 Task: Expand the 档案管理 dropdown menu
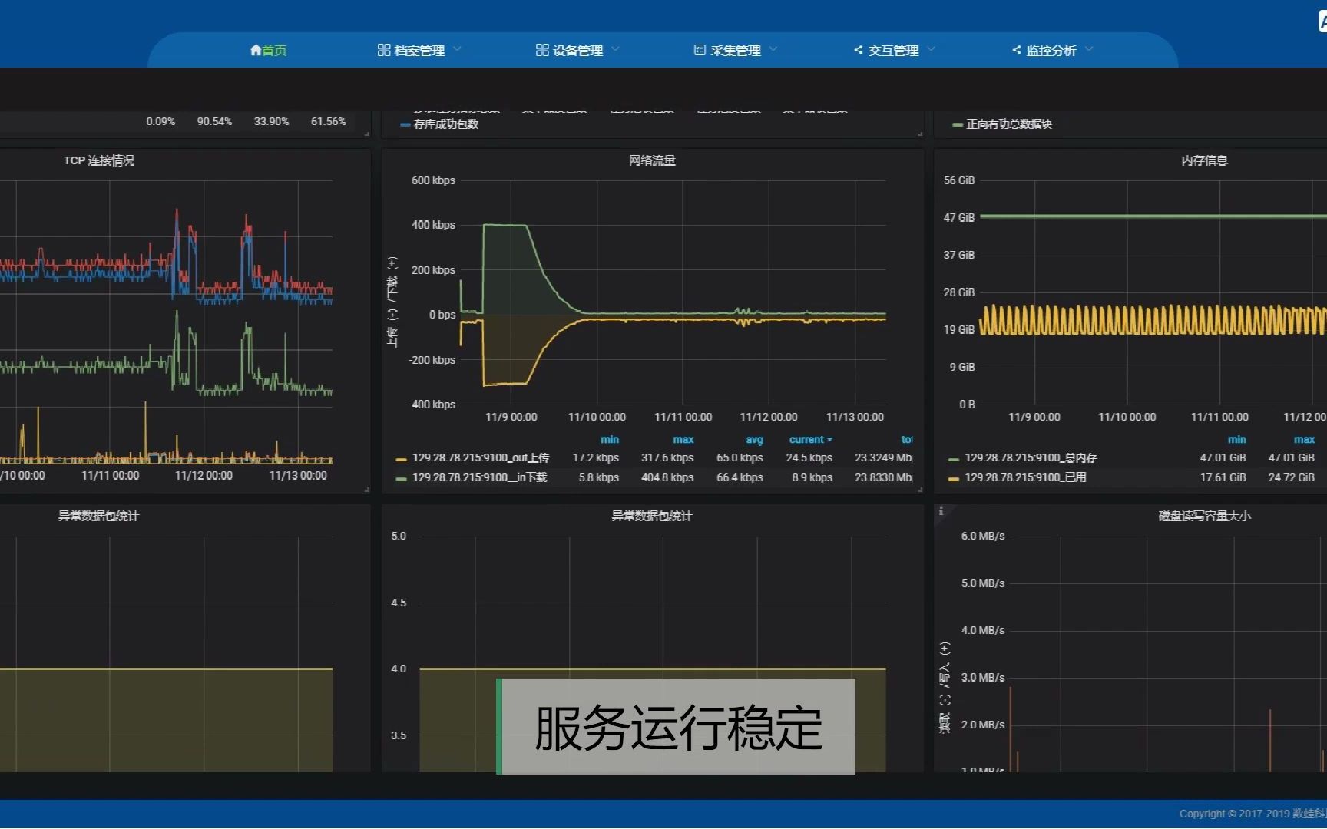click(458, 49)
